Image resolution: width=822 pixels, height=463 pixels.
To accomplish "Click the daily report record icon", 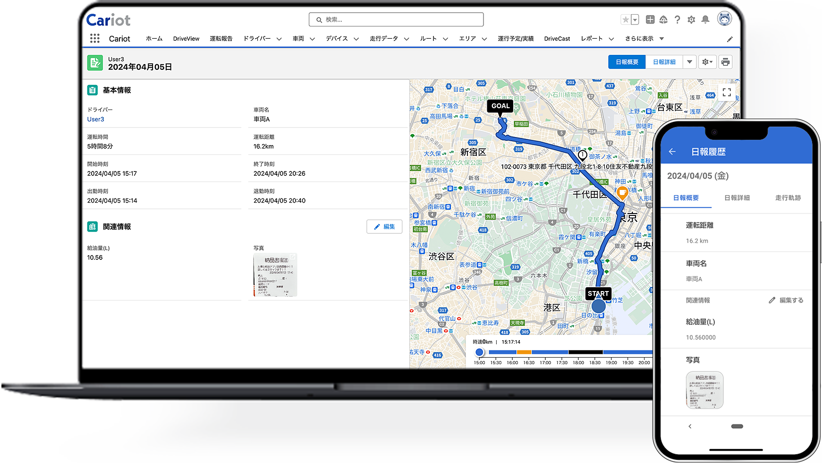I will (x=95, y=62).
